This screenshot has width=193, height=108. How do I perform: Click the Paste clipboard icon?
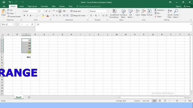3,12
